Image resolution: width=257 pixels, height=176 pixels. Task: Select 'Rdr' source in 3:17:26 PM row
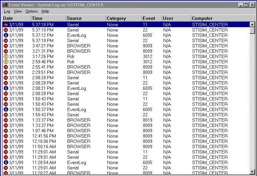(x=71, y=57)
